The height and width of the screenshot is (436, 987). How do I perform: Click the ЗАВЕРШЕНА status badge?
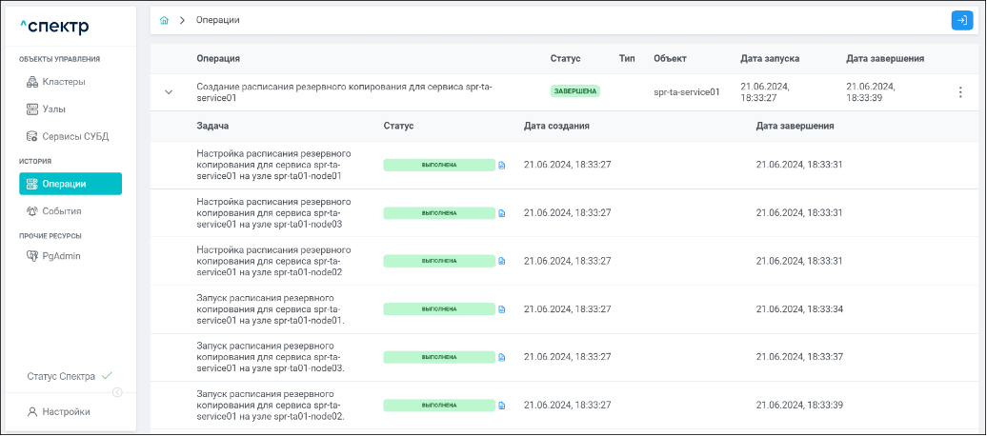point(574,92)
